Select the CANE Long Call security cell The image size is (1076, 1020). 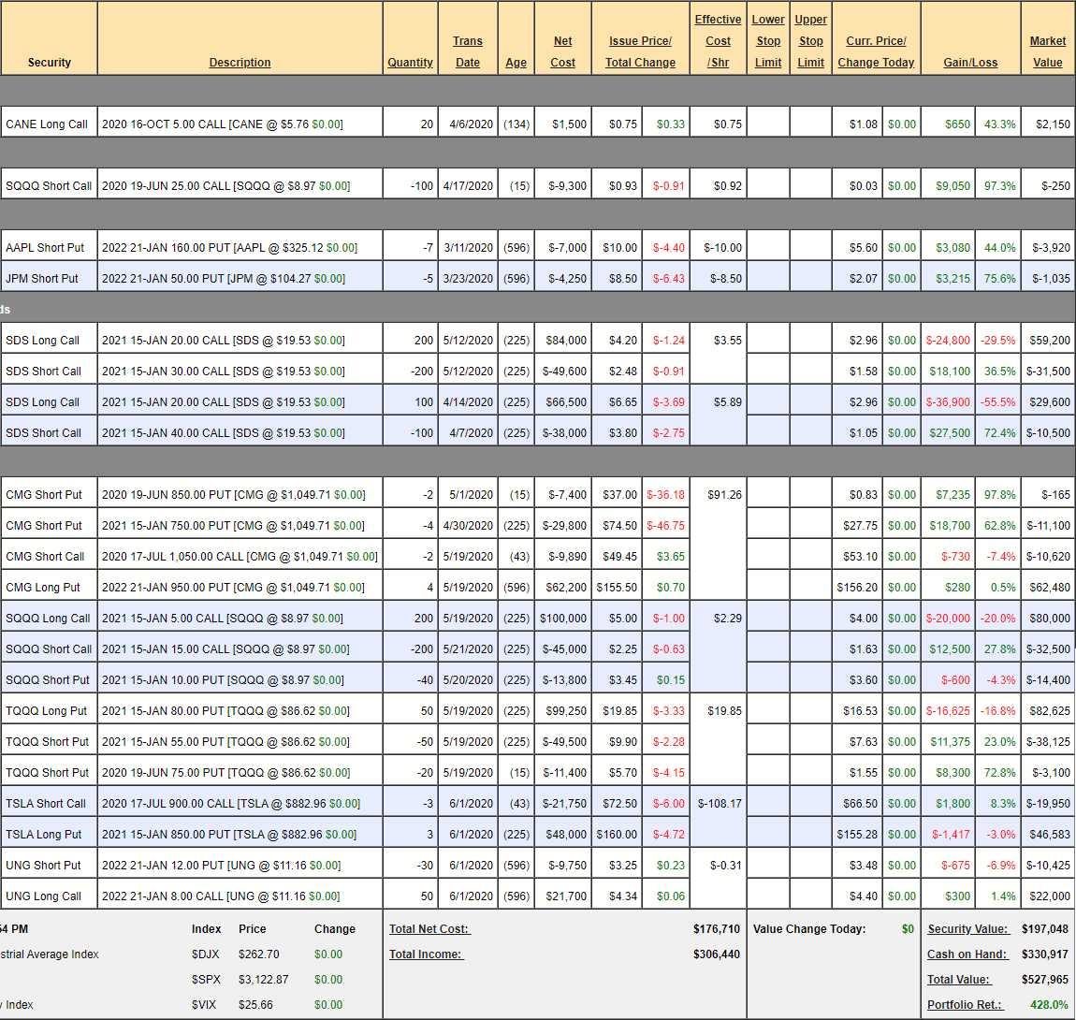point(47,124)
